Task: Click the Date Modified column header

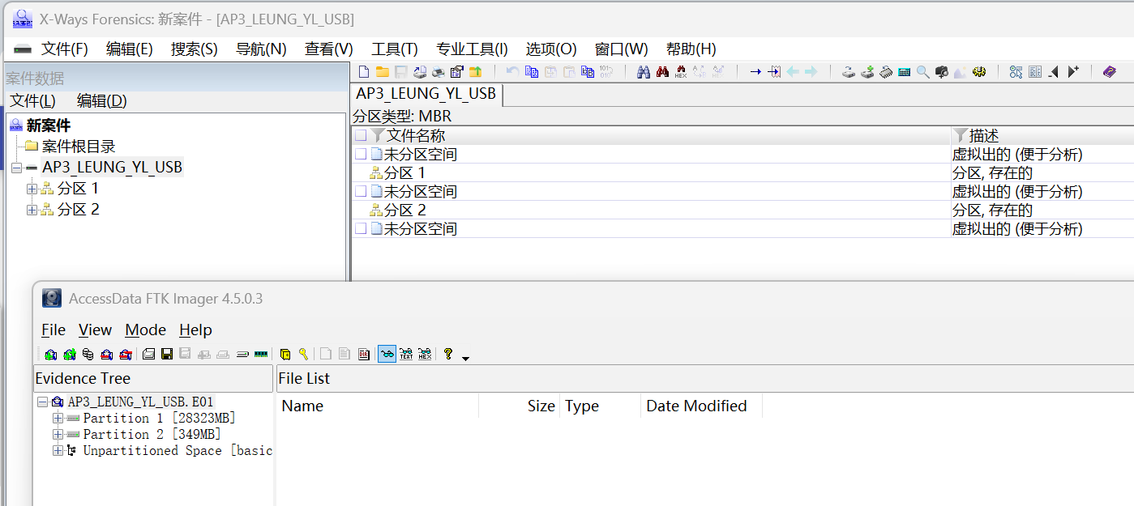Action: tap(696, 406)
